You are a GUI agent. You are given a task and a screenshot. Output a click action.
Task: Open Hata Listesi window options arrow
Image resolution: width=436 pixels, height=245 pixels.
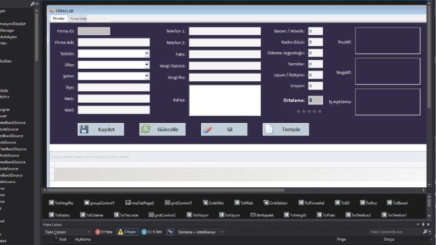[x=418, y=224]
